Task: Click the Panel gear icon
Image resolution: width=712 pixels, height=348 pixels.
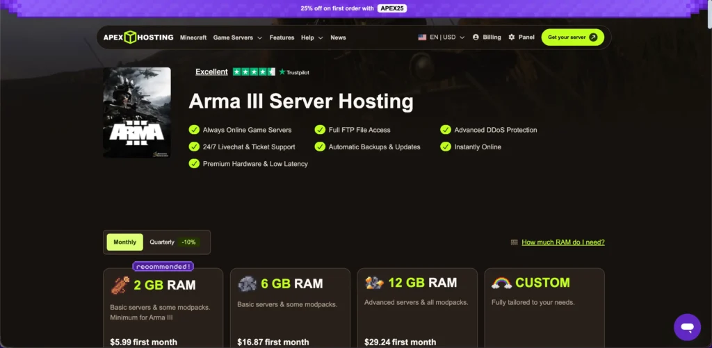Action: pyautogui.click(x=512, y=38)
